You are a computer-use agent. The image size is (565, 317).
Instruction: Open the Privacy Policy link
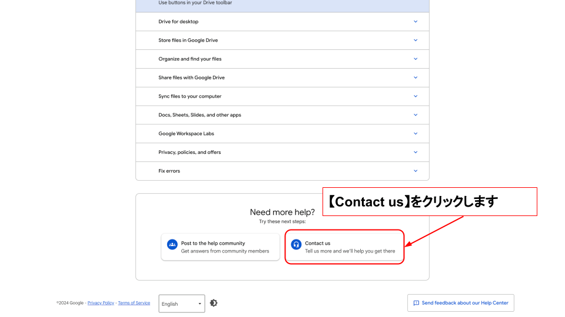(x=101, y=303)
